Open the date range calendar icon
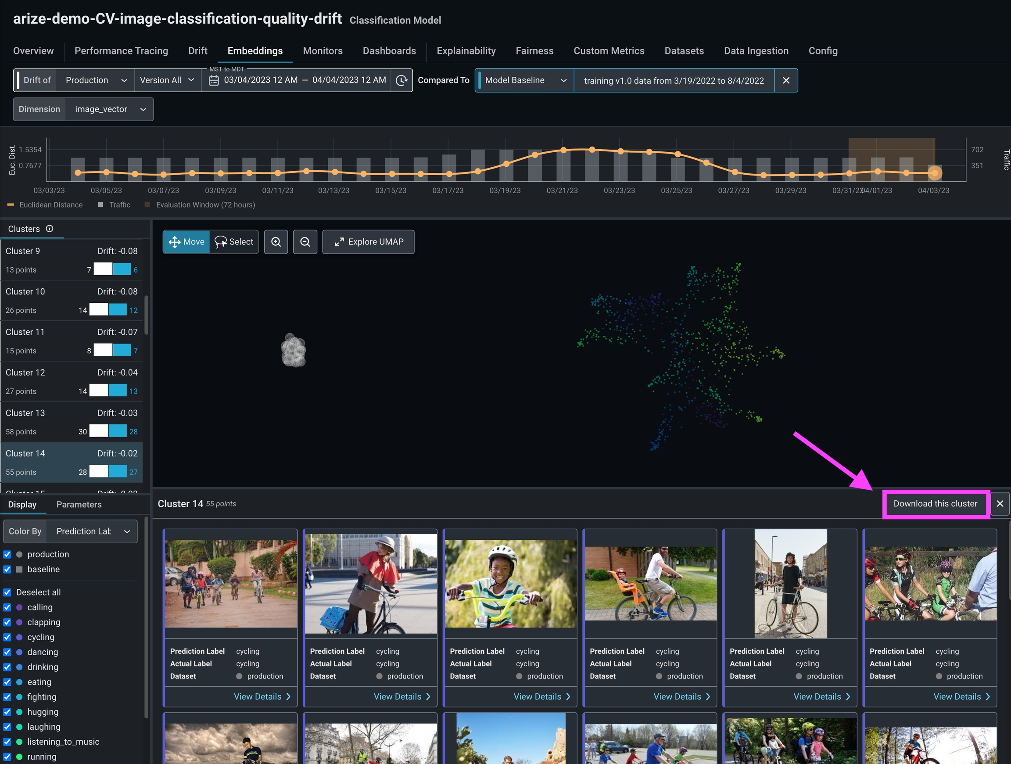This screenshot has width=1011, height=764. 214,80
